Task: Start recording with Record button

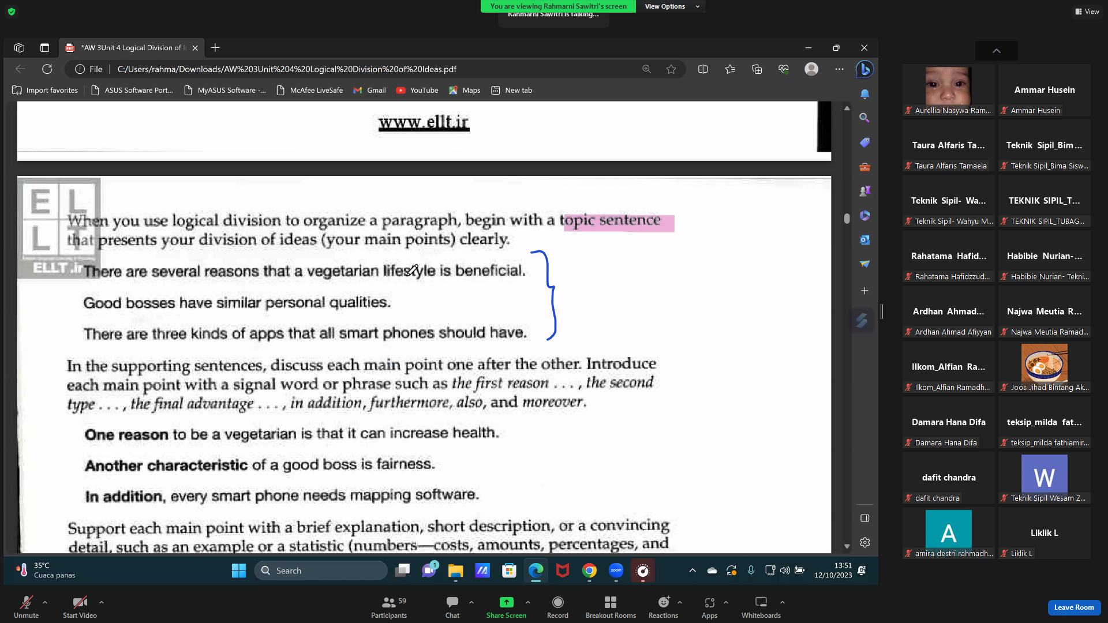Action: (x=557, y=607)
